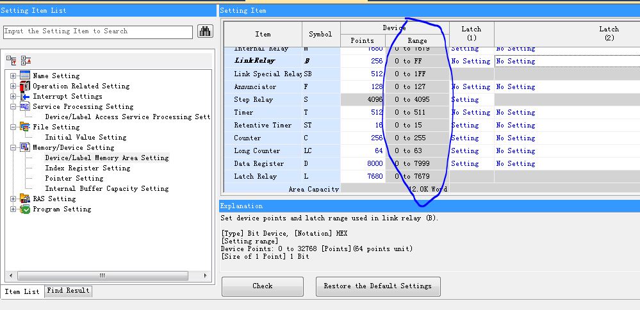Viewport: 640px width, 310px height.
Task: Click the Link Relay points value 256
Action: (x=376, y=61)
